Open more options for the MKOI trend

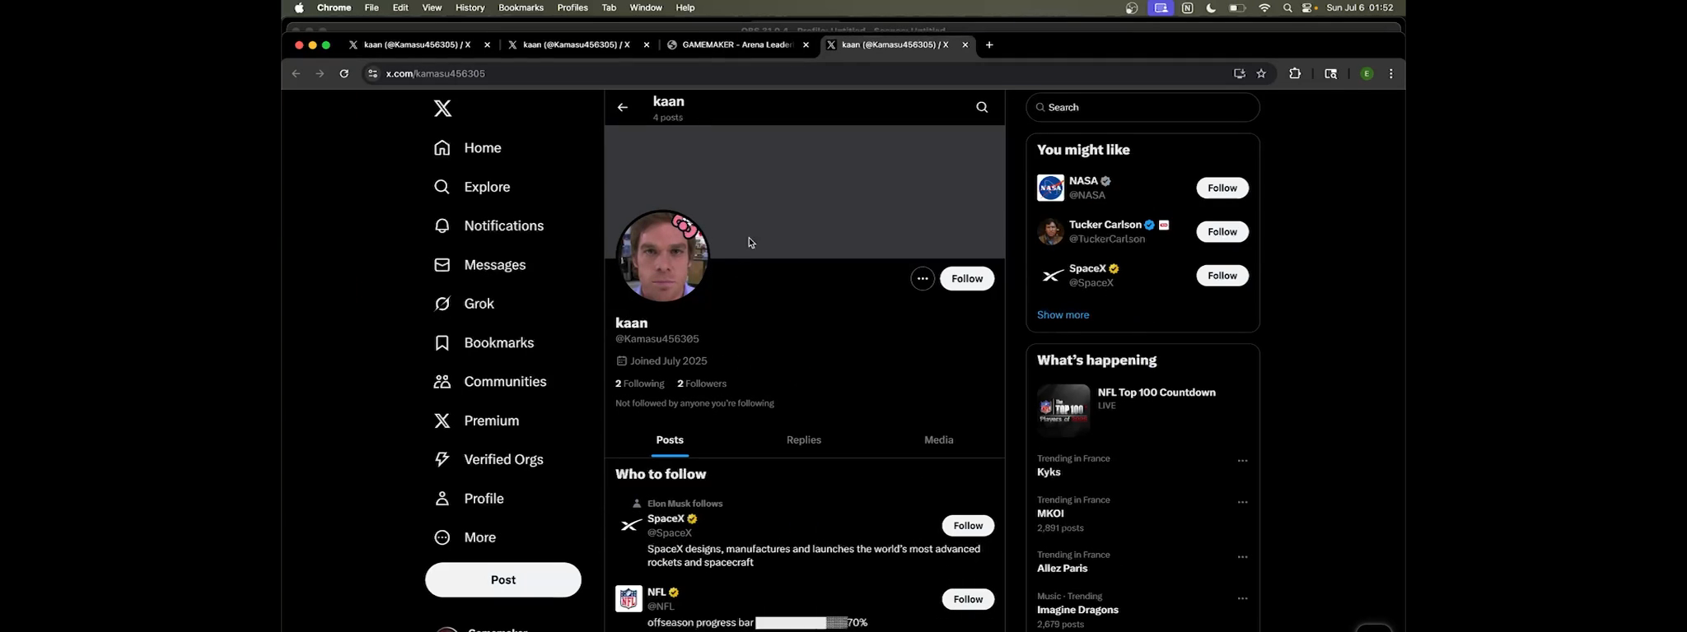click(1242, 502)
